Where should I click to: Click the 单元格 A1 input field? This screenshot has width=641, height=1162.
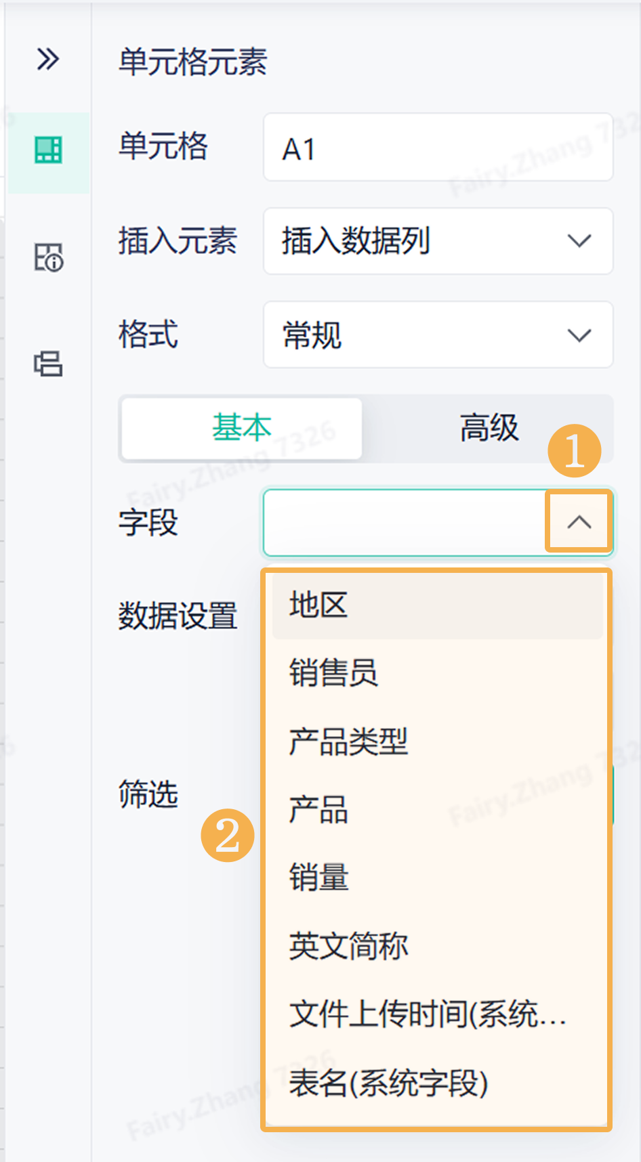coord(438,148)
